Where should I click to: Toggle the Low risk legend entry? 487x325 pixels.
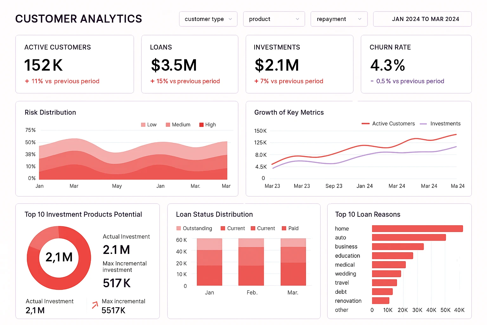pos(148,124)
